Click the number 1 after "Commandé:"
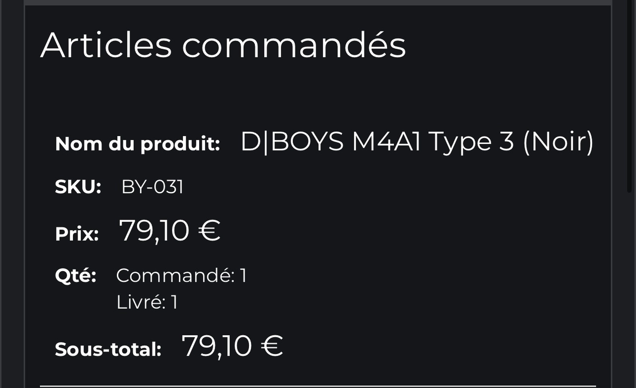Viewport: 636px width, 388px height. (243, 276)
